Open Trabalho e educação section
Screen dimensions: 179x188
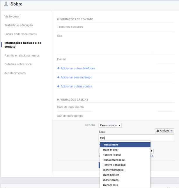coord(19,25)
